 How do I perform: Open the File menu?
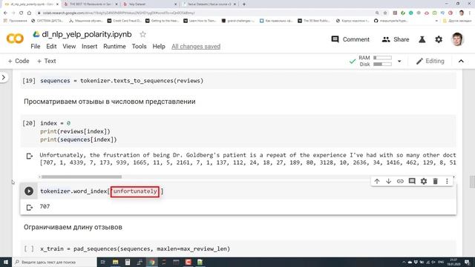coord(36,46)
